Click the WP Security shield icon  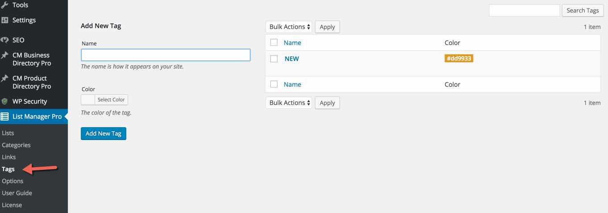(5, 101)
